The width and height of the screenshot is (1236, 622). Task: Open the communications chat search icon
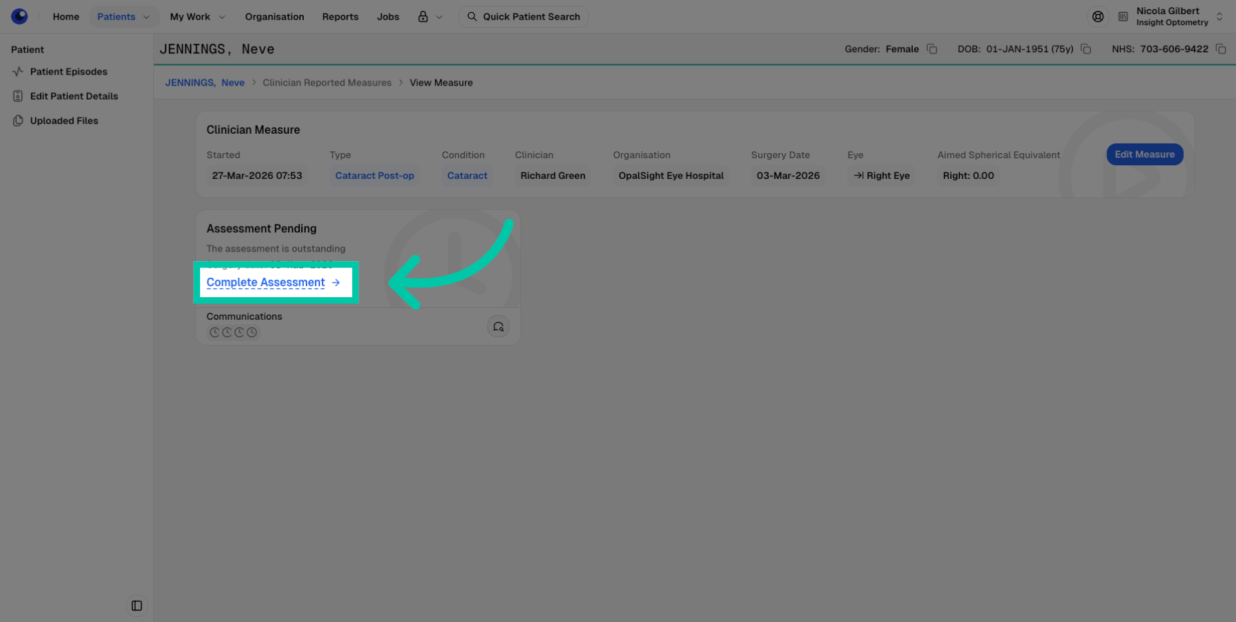(498, 327)
